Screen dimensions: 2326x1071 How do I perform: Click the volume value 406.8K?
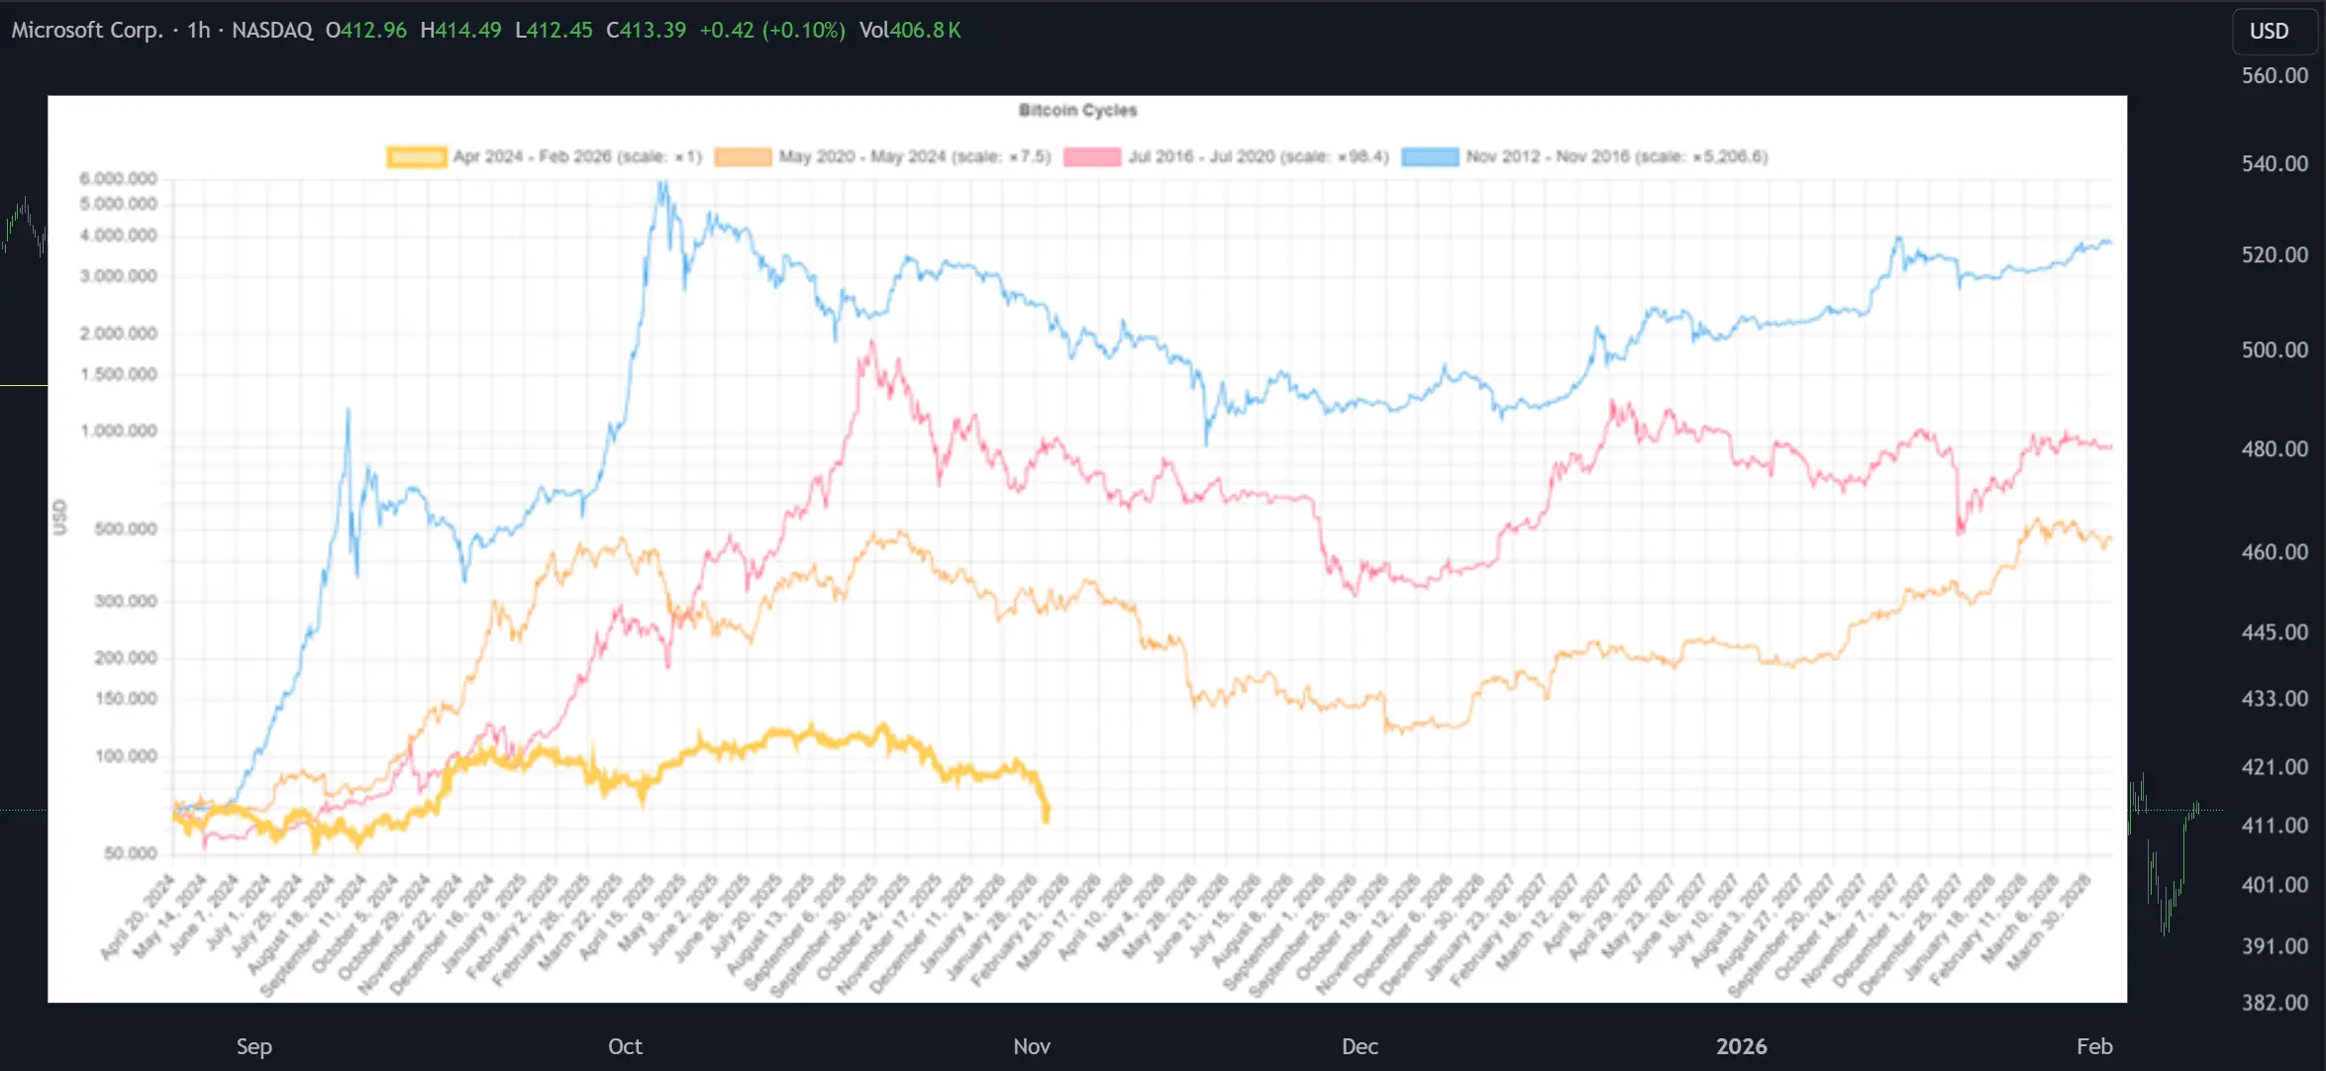point(924,30)
